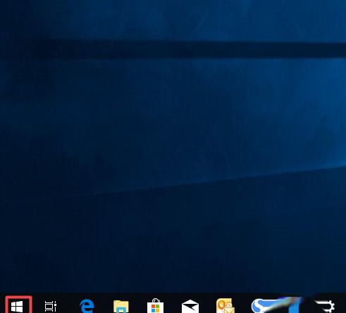Click the taskbar gap between Store and Mail

(x=173, y=305)
